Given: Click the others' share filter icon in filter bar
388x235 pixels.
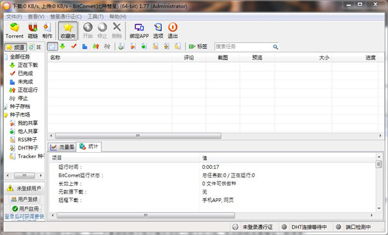Looking at the screenshot, I should [144, 47].
